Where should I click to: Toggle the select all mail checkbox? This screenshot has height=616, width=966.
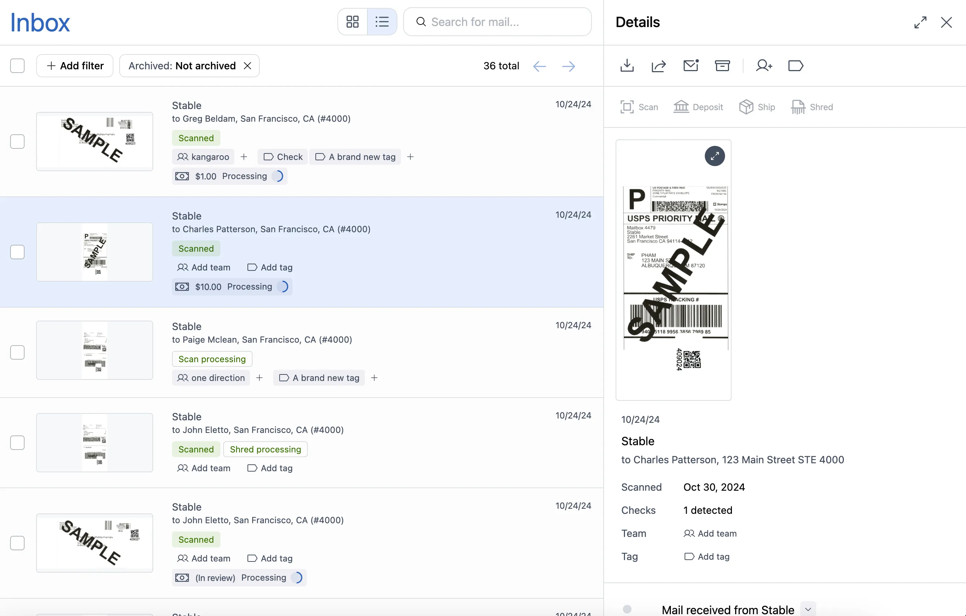click(x=17, y=66)
